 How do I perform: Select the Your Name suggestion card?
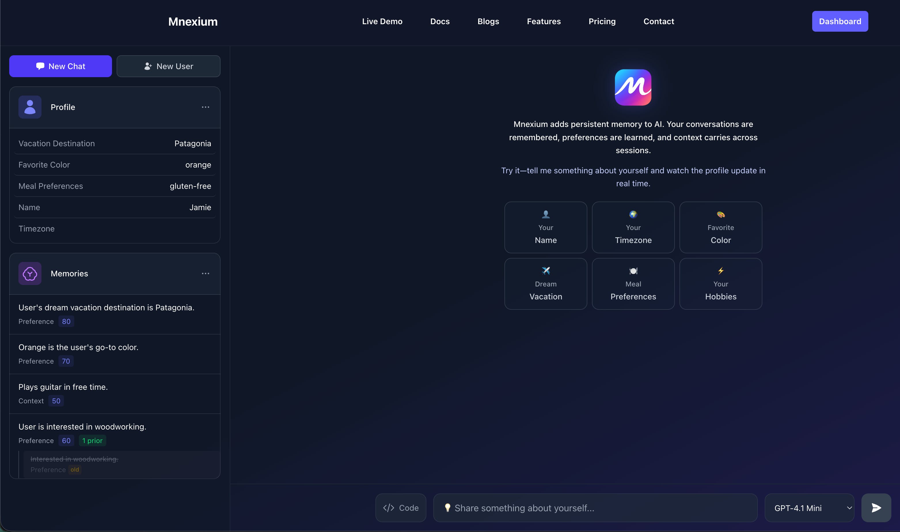[x=546, y=227]
